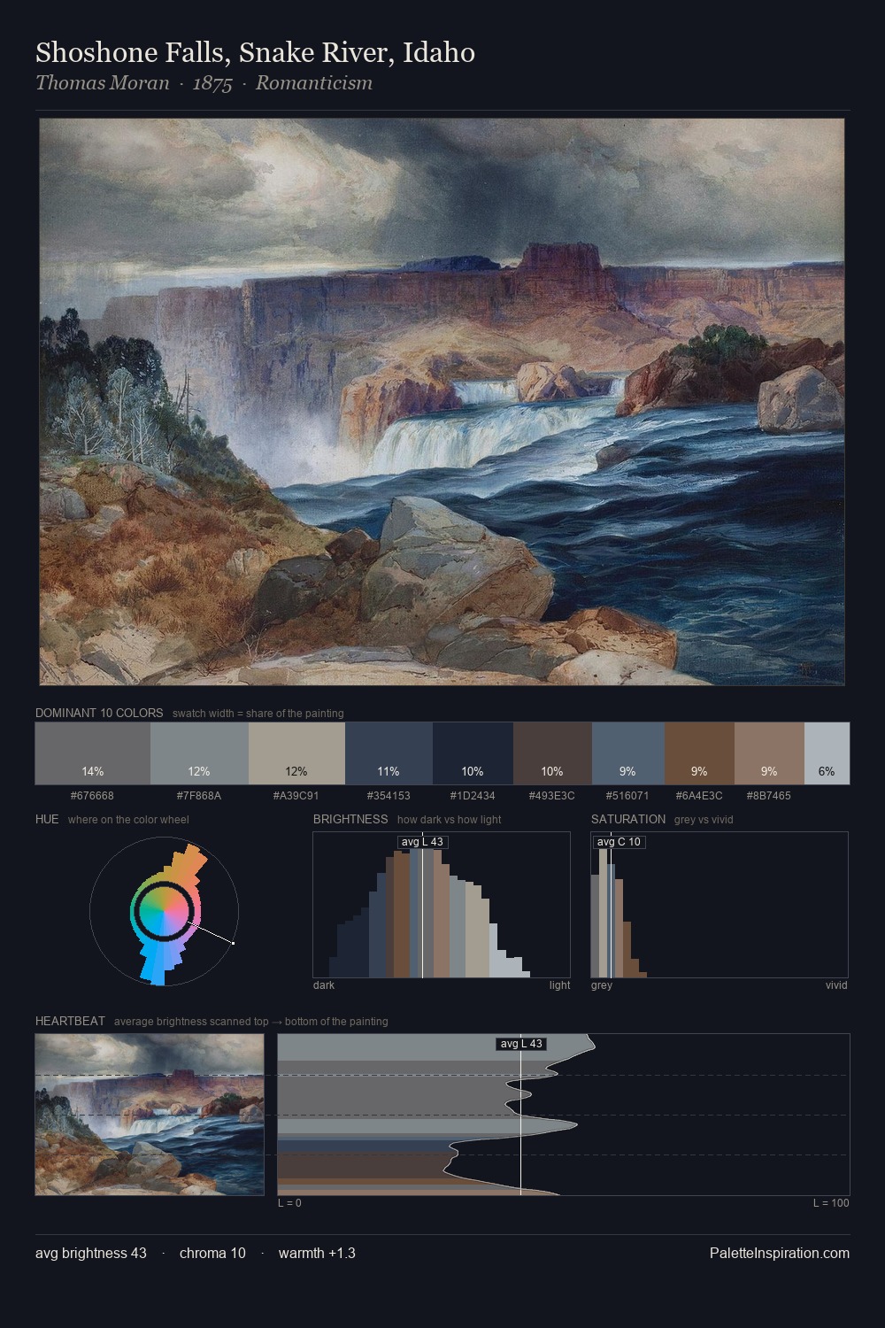Select the #8B7465 tan swatch
The height and width of the screenshot is (1328, 885).
pyautogui.click(x=769, y=753)
